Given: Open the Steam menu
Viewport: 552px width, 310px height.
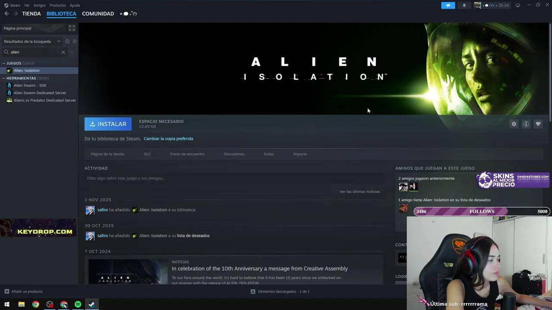Looking at the screenshot, I should [x=12, y=5].
